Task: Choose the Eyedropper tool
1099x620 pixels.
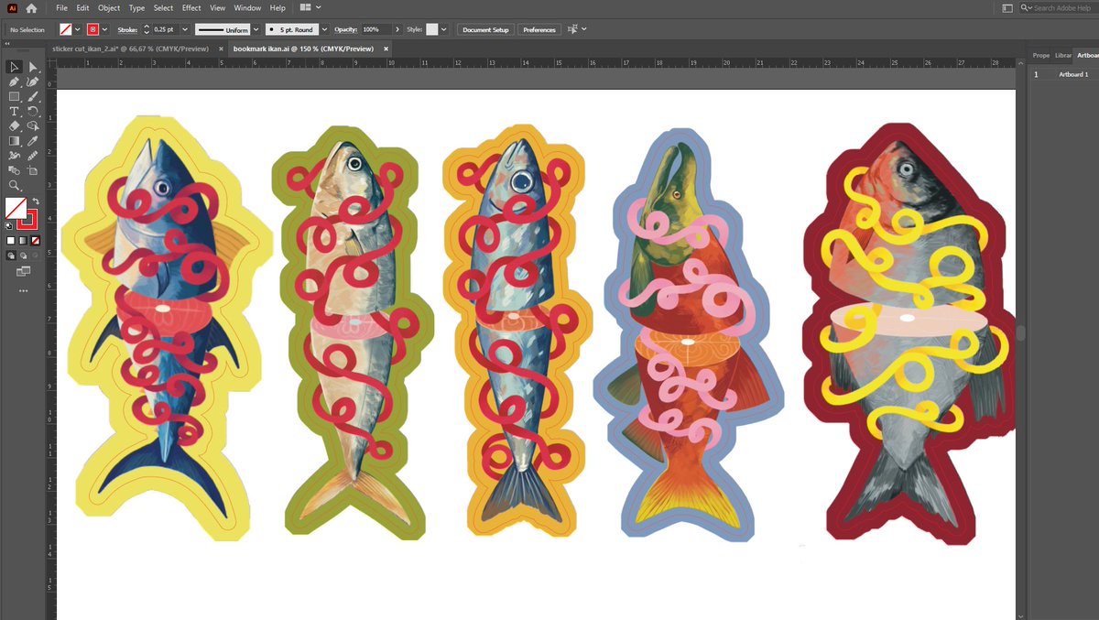Action: coord(33,141)
